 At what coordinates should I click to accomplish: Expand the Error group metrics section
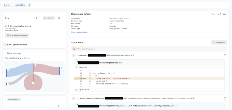tap(5, 45)
